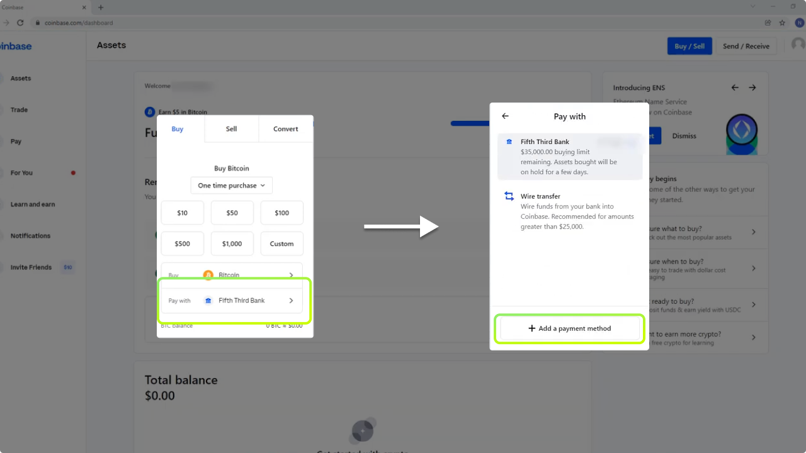Click the Bitcoin coin icon in Buy row
806x453 pixels.
tap(208, 275)
